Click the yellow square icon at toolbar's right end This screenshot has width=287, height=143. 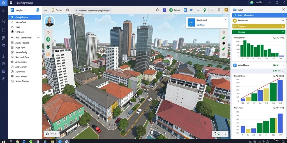click(226, 10)
